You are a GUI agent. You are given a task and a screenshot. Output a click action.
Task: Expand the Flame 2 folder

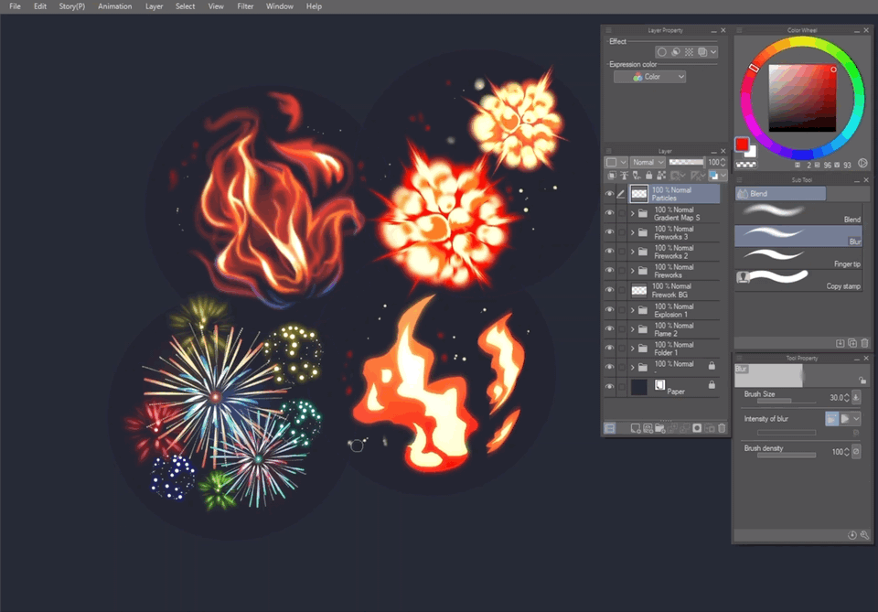[633, 329]
